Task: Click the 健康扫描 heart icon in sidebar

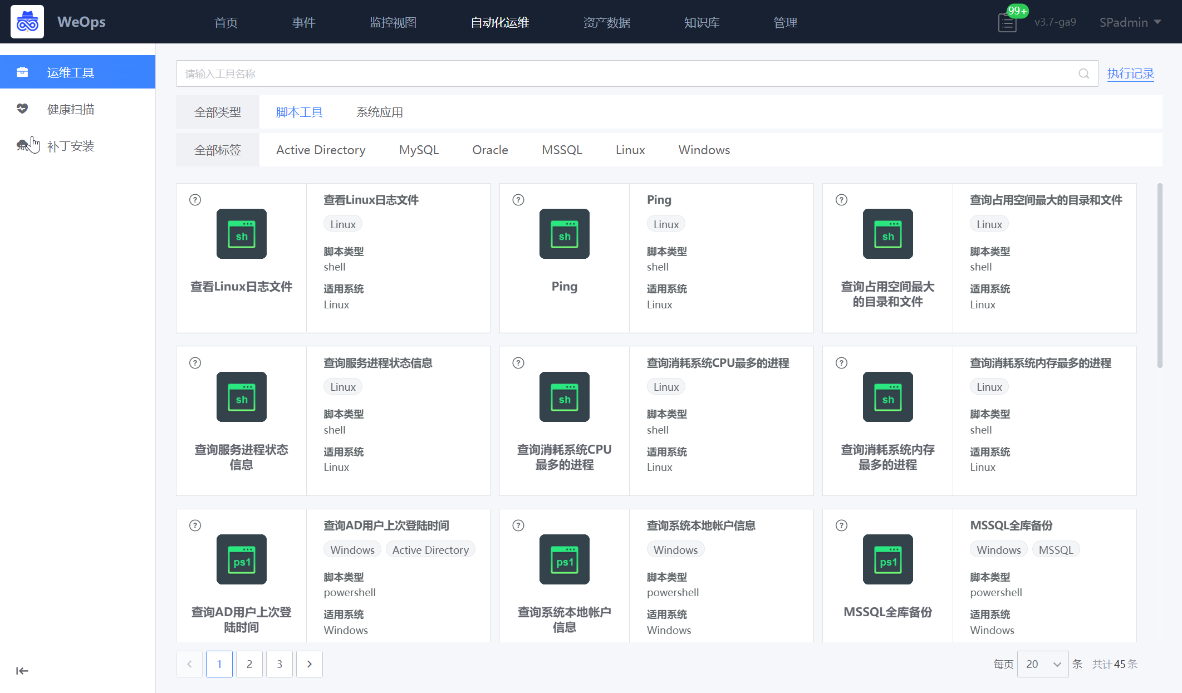Action: 22,109
